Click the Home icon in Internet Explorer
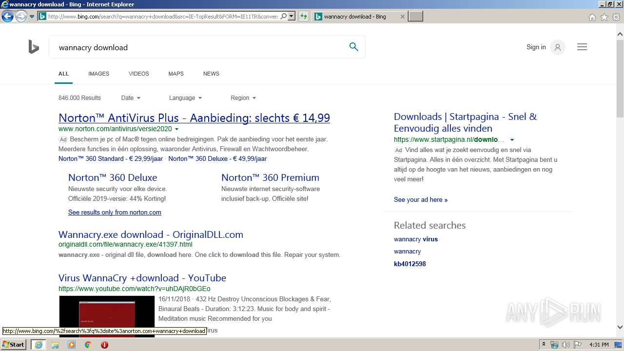Screen dimensions: 624x351 (x=592, y=17)
